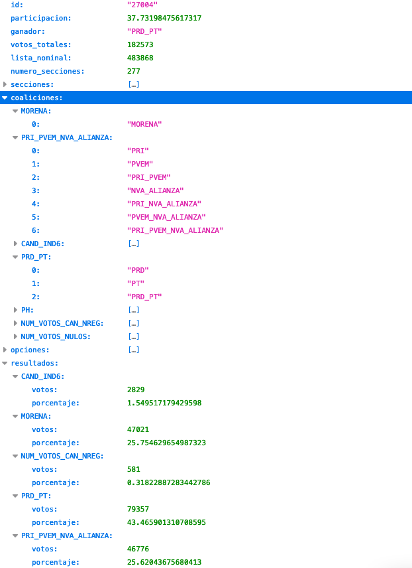
Task: Collapse CAND_IND6 under resultados
Action: 15,377
